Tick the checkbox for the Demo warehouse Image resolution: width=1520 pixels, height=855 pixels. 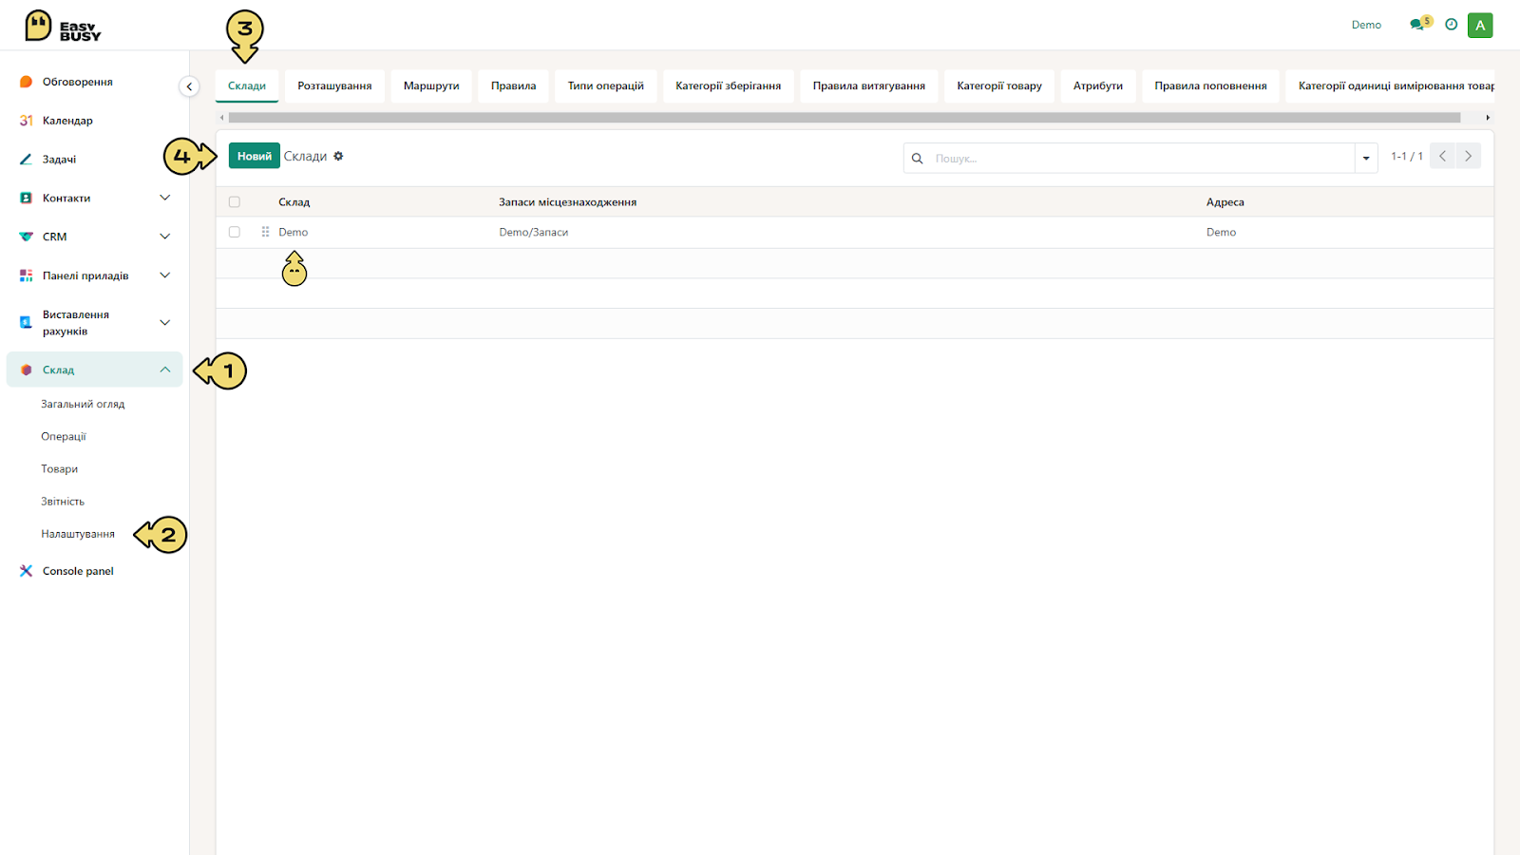[x=235, y=232]
